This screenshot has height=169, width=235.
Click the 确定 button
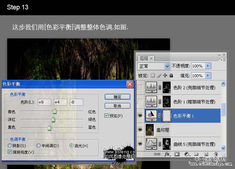117,97
